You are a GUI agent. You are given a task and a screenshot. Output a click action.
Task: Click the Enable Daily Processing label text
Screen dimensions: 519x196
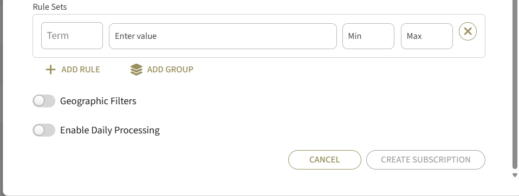coord(110,130)
